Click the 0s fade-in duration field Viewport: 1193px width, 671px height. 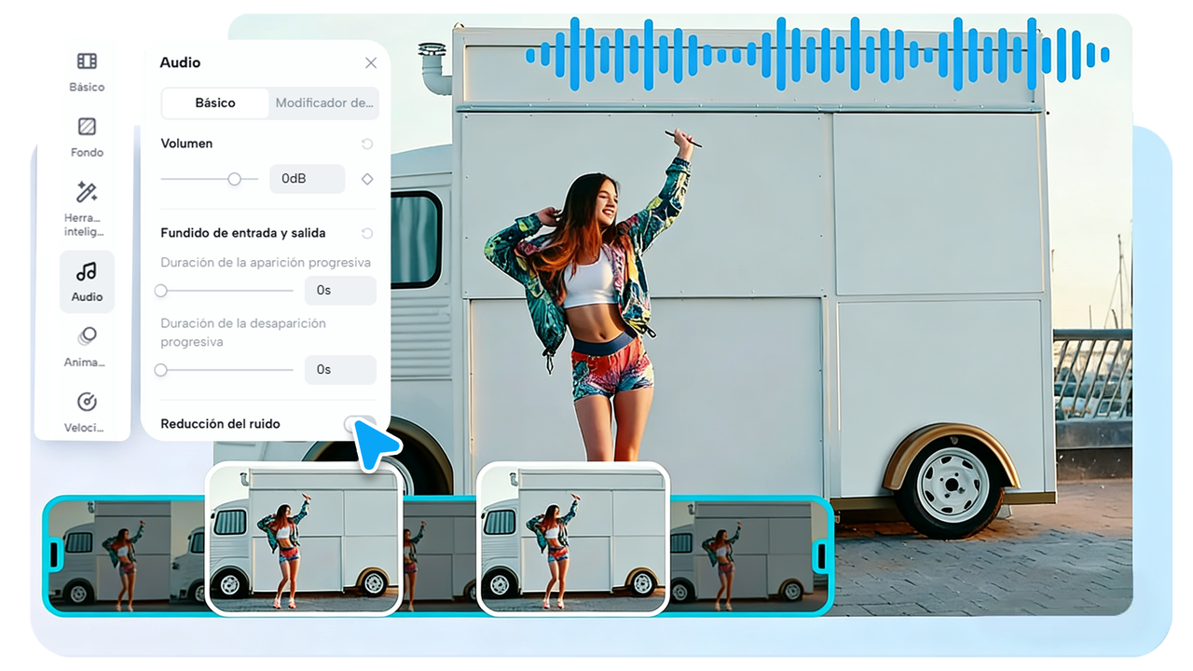pos(340,291)
